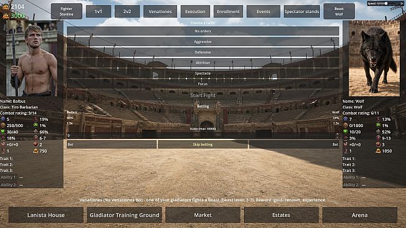Switch to the Venationes tab

160,11
